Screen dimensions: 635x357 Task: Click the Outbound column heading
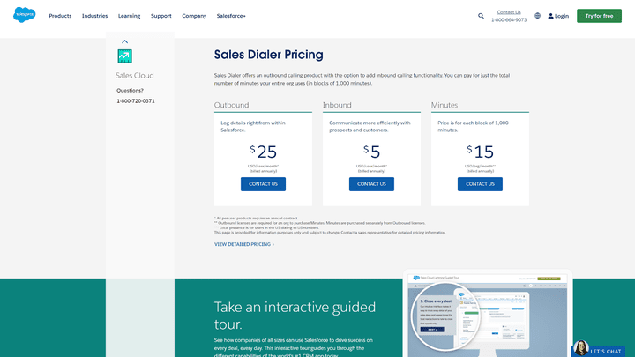232,105
